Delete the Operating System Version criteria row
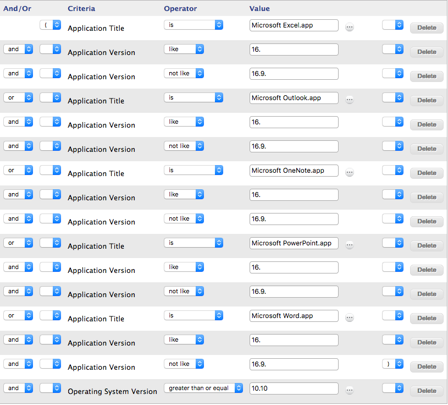The height and width of the screenshot is (405, 448). 427,391
